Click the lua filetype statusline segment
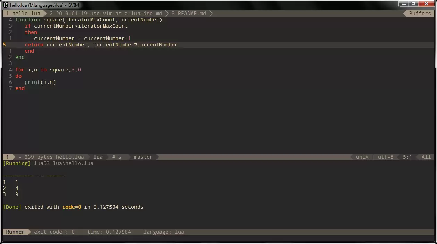The width and height of the screenshot is (437, 244). click(98, 157)
